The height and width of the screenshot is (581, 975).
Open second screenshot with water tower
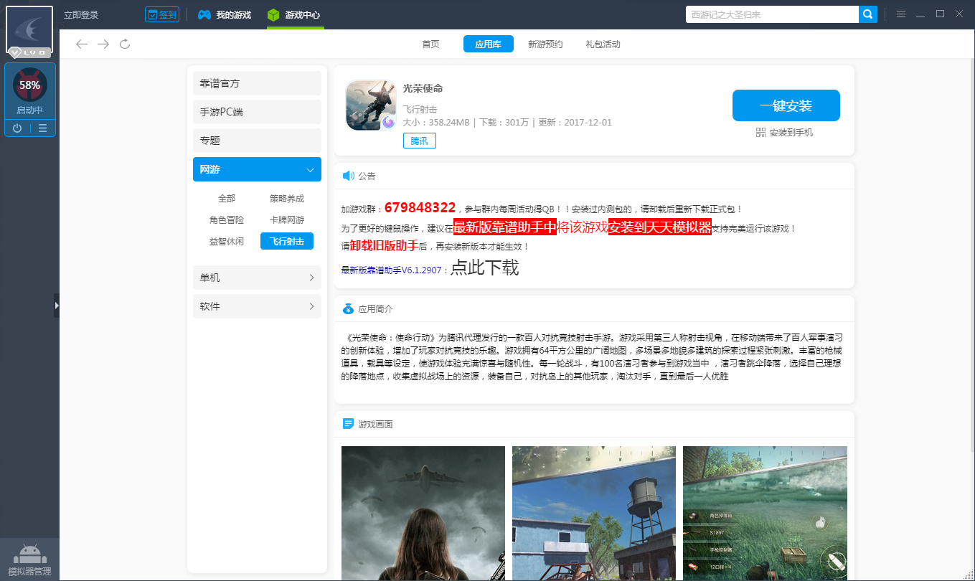(x=594, y=513)
